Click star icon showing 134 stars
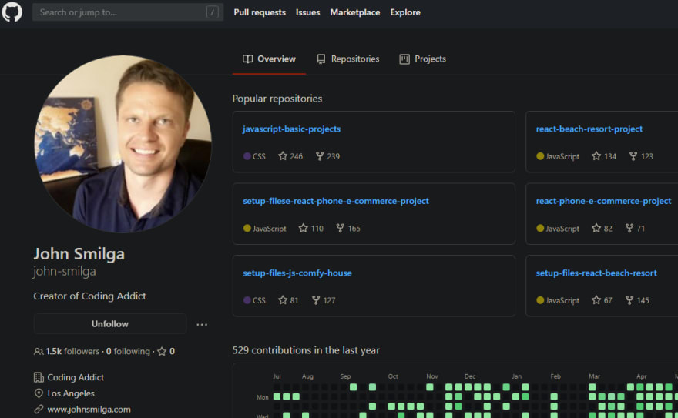The image size is (678, 418). click(596, 156)
